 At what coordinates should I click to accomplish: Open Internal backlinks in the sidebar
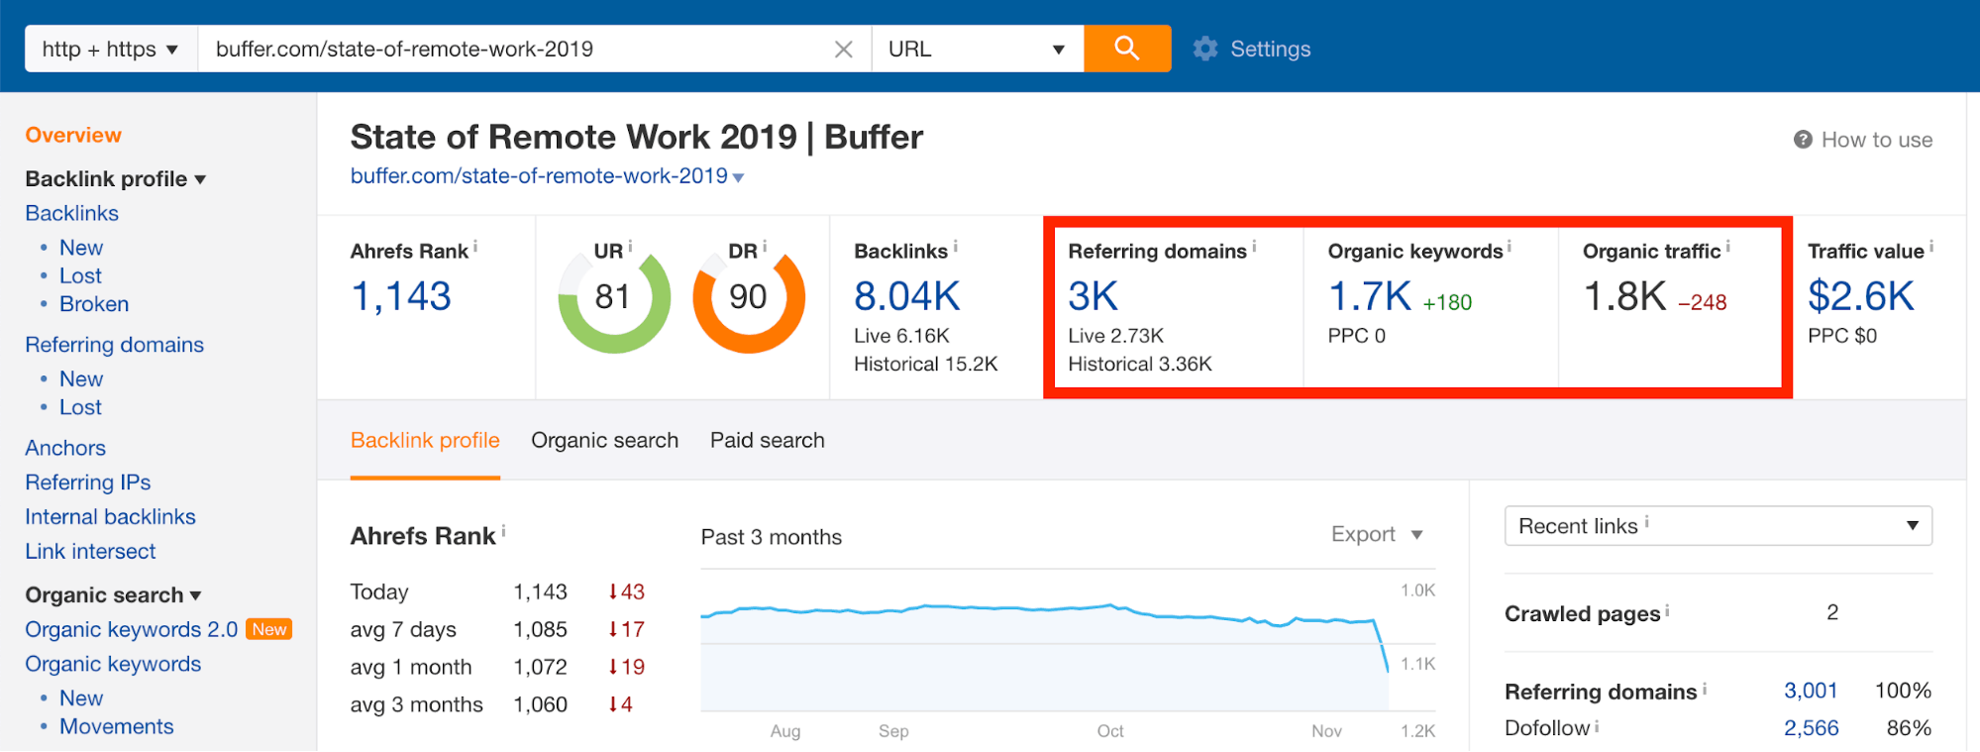pos(110,517)
